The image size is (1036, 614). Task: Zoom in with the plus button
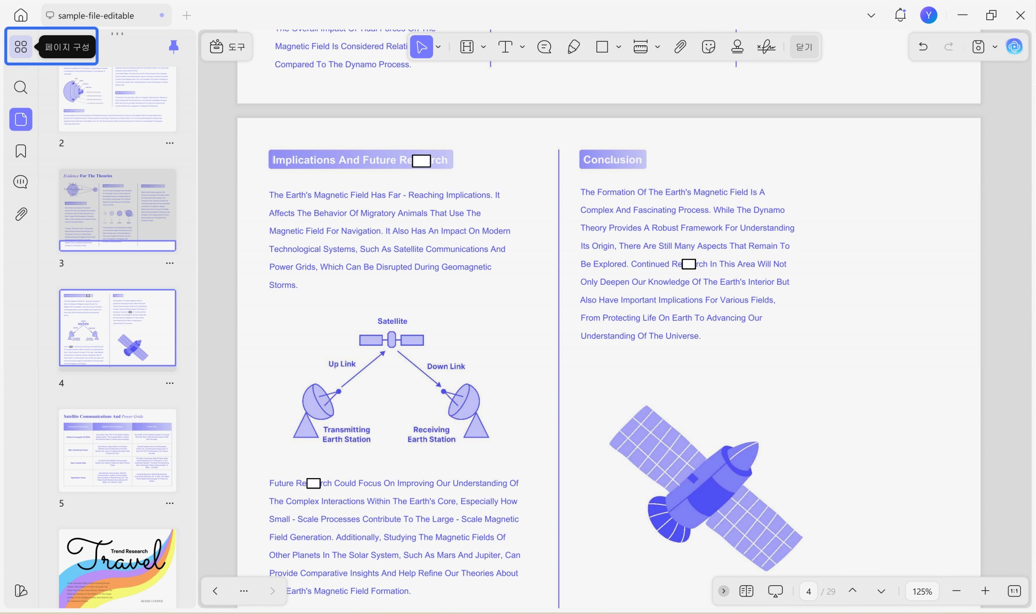tap(985, 591)
